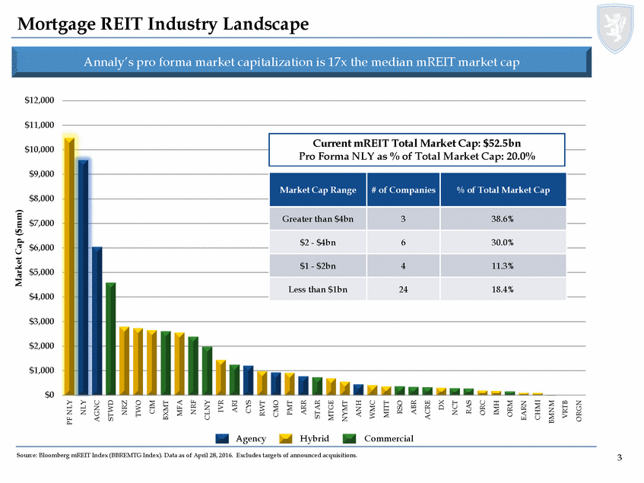
Task: Select the 'Mortgage REIT Industry Landscape' title
Action: [163, 25]
